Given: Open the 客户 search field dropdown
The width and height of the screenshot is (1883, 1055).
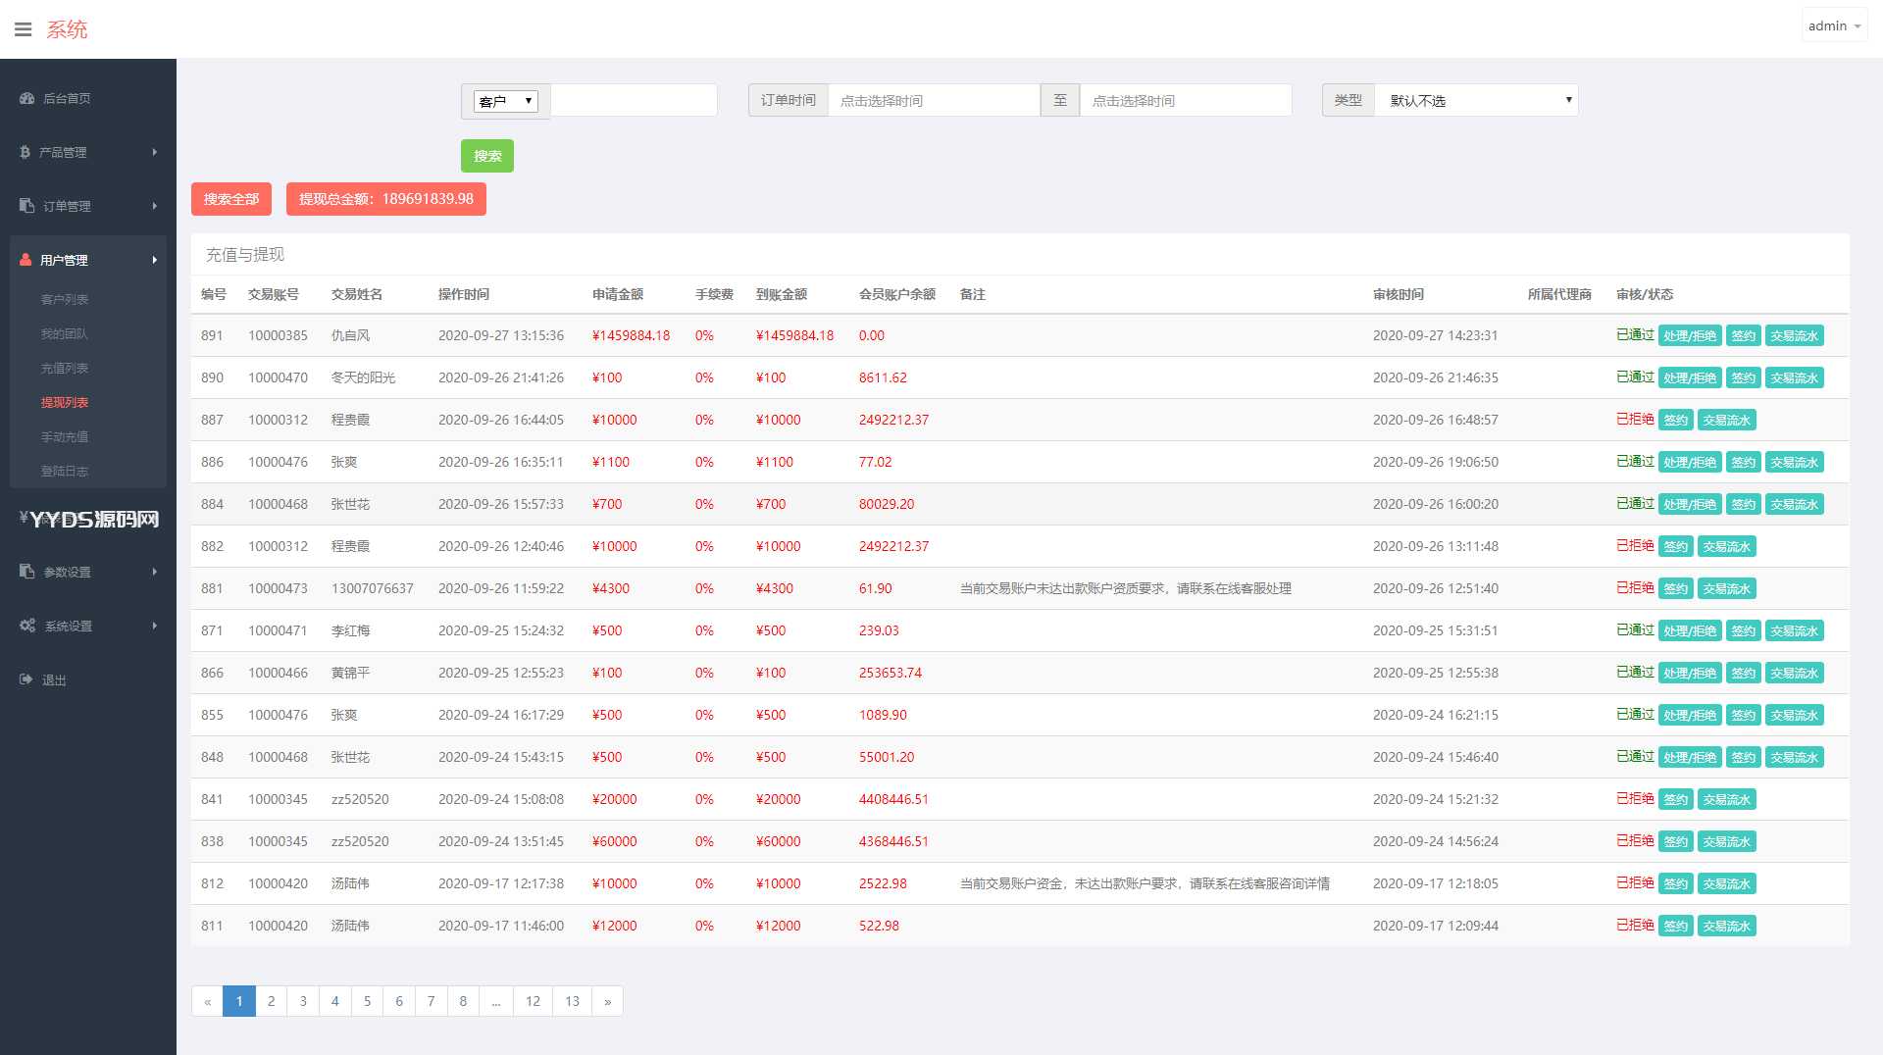Looking at the screenshot, I should tap(505, 101).
